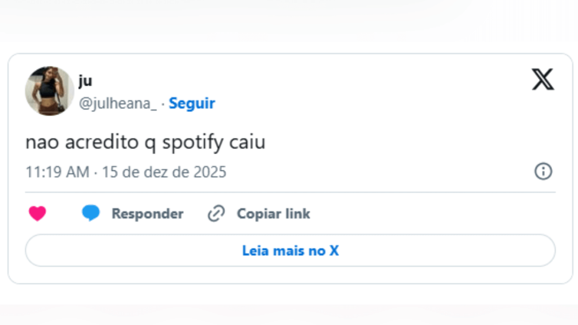Like the tweet with the heart icon
The height and width of the screenshot is (325, 578).
coord(37,214)
